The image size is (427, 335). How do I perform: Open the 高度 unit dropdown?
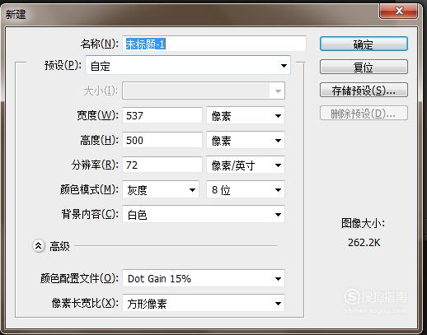point(246,140)
